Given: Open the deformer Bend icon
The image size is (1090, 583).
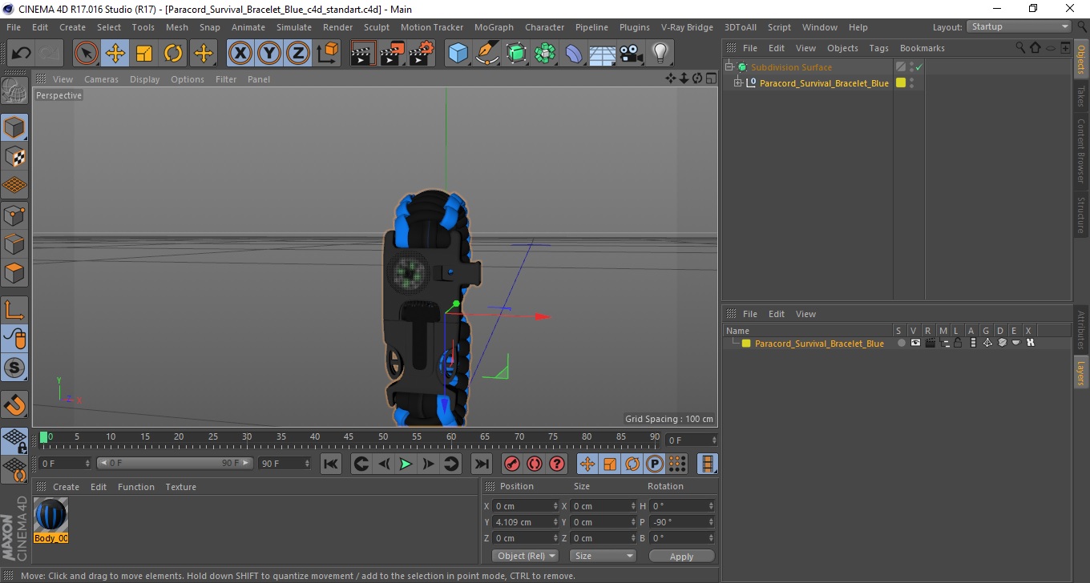Looking at the screenshot, I should [x=574, y=54].
